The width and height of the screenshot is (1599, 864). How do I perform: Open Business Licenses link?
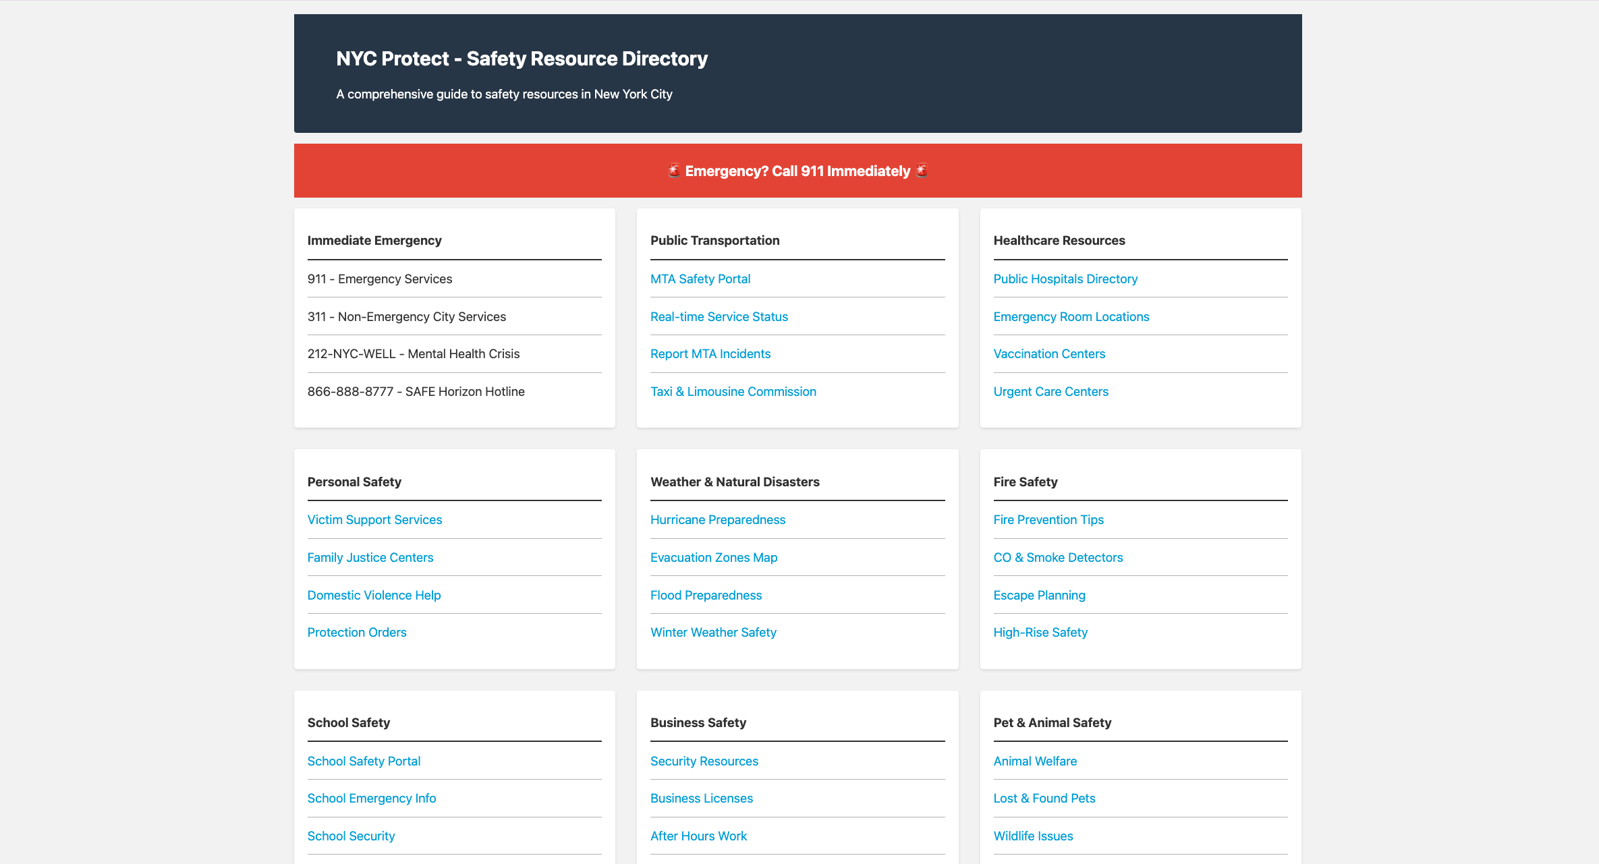[701, 798]
